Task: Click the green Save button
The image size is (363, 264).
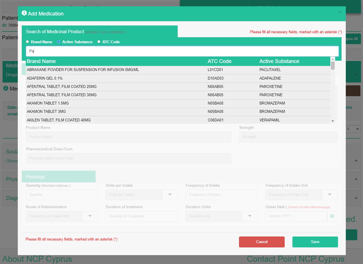Action: (x=315, y=242)
